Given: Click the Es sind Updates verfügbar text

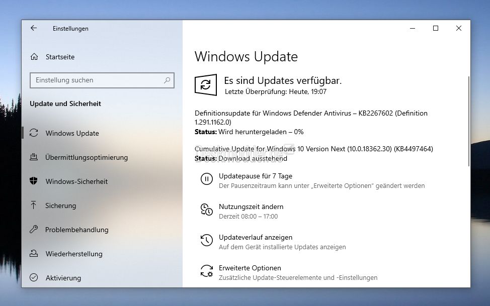Looking at the screenshot, I should [x=283, y=80].
